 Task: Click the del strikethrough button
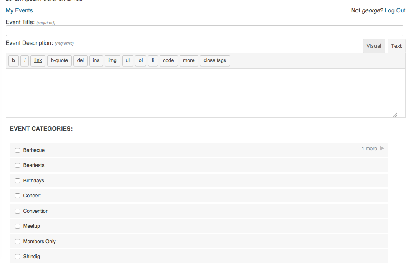(x=80, y=61)
